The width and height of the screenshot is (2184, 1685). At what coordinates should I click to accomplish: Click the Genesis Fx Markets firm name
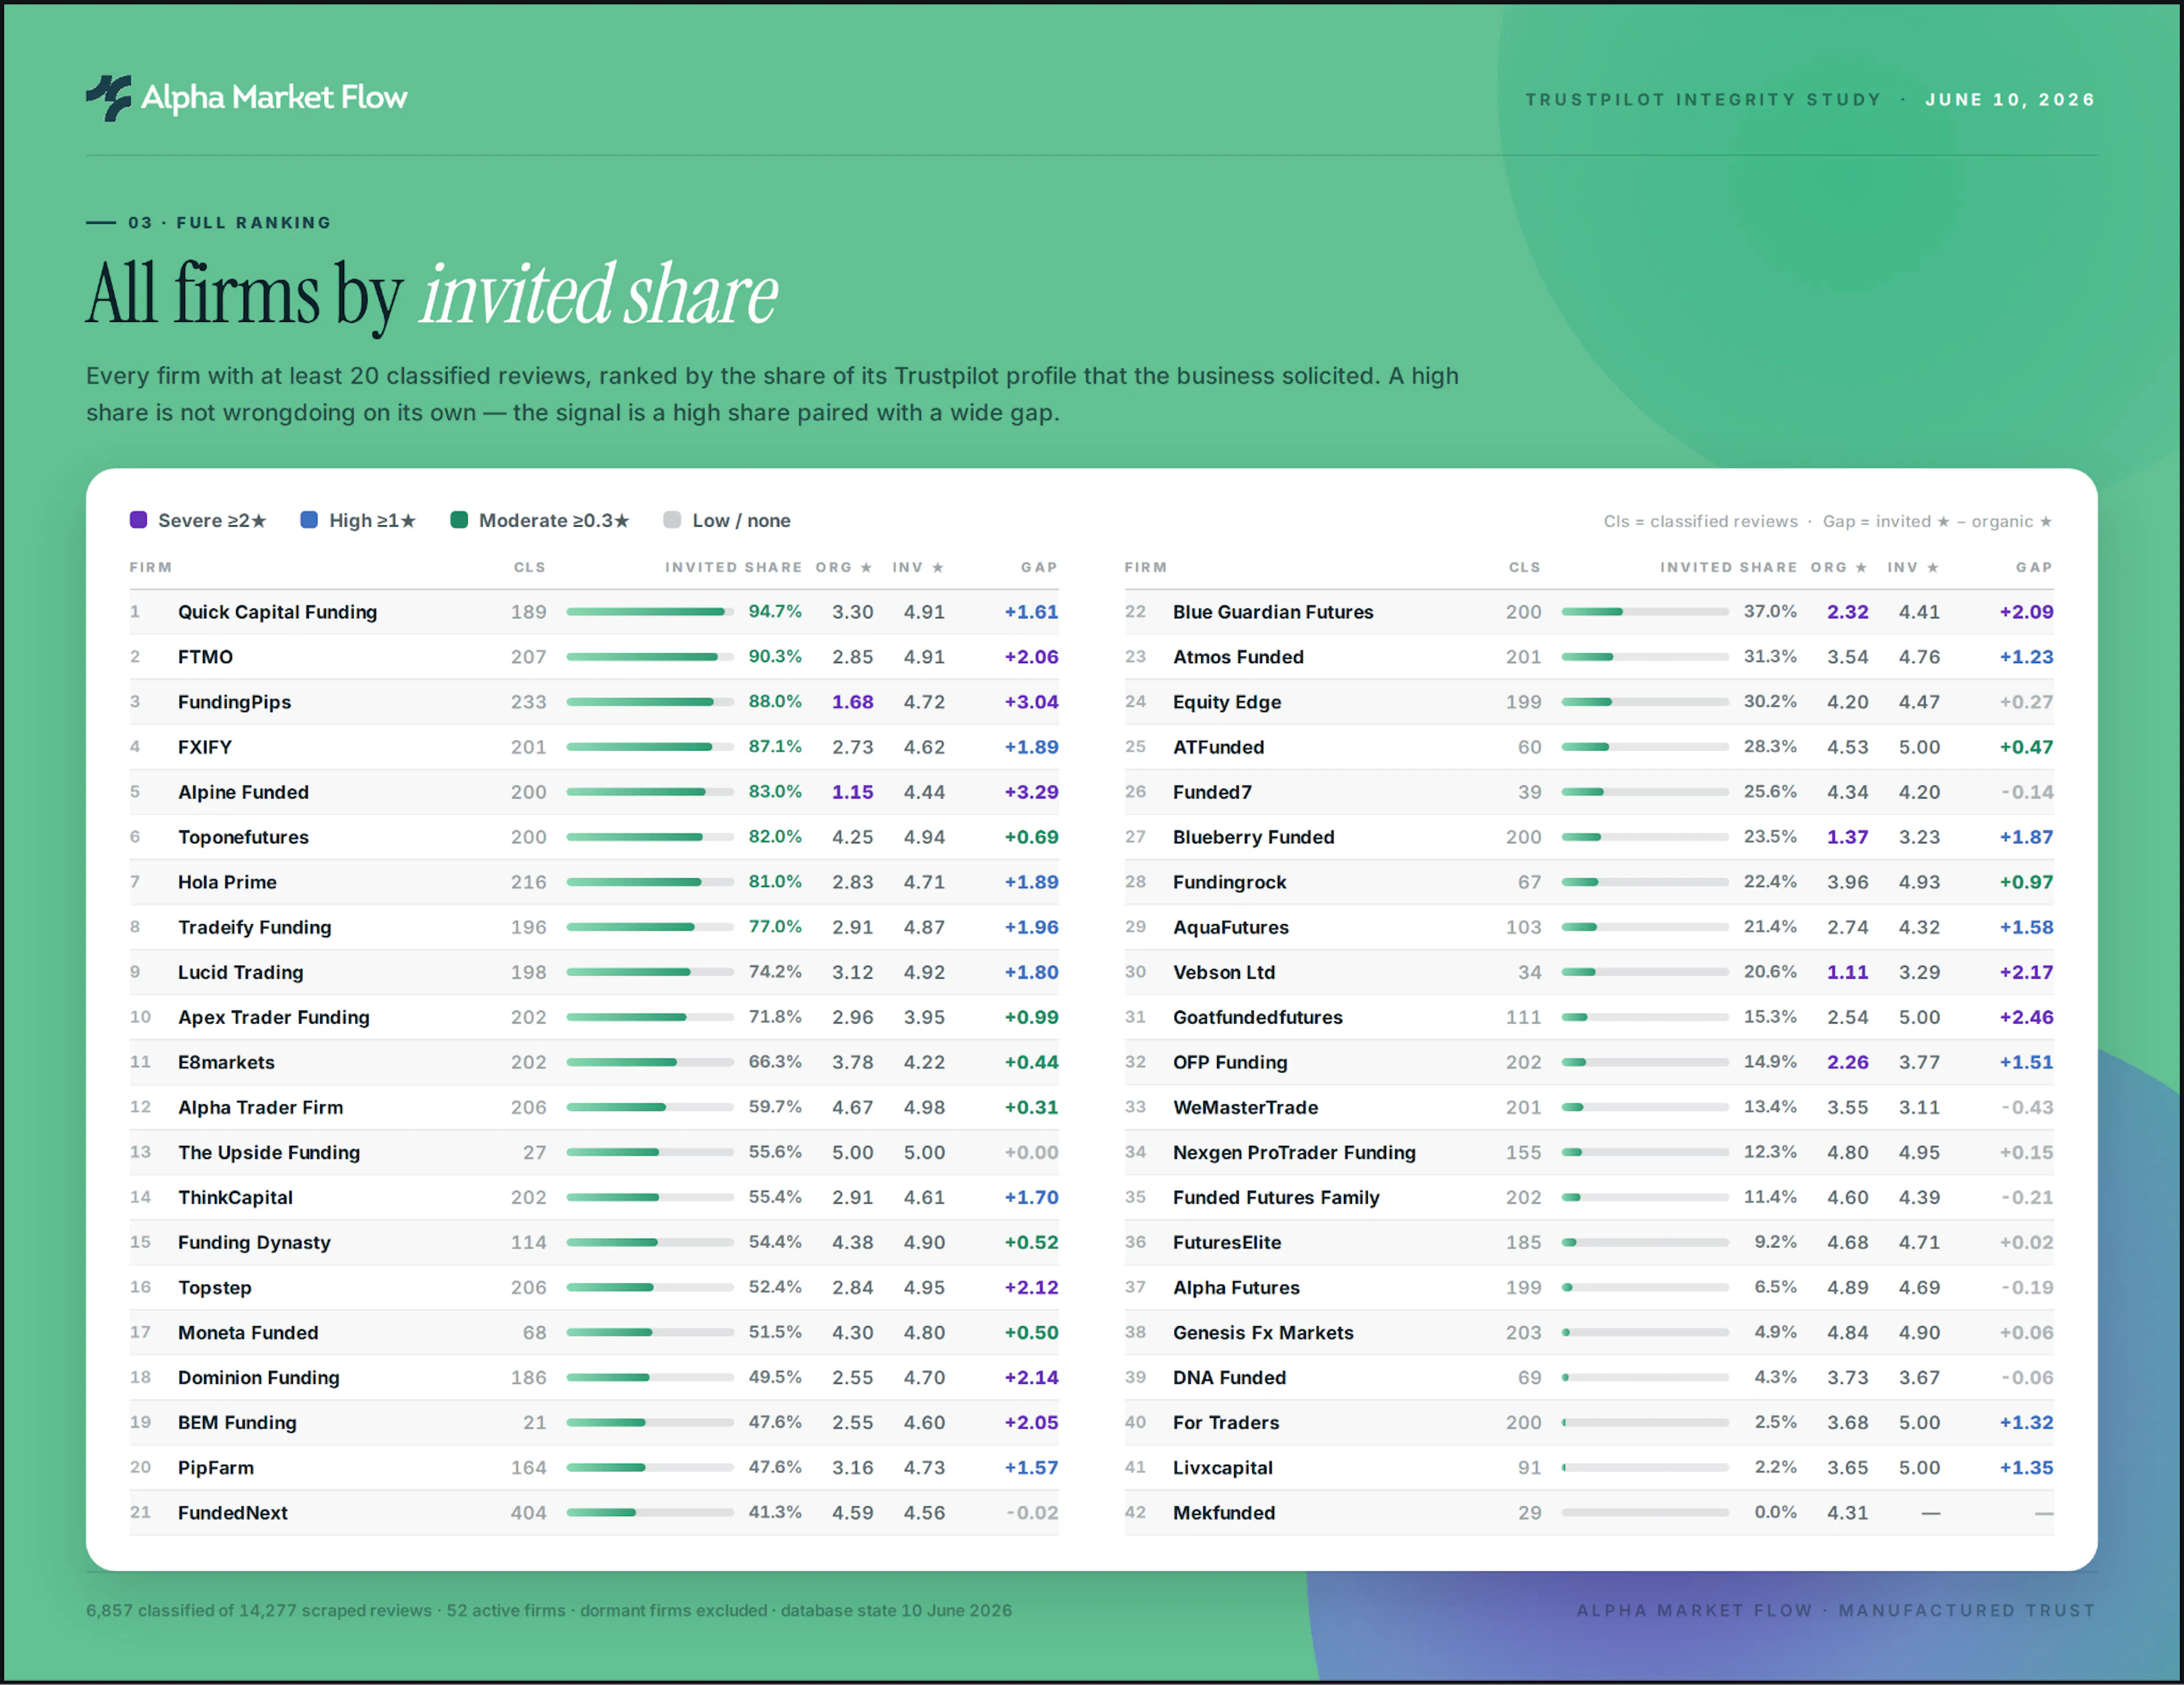[1263, 1332]
